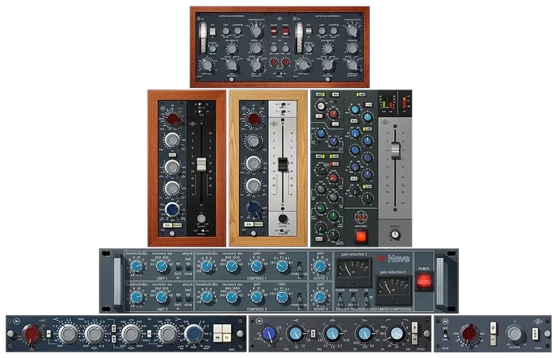558x358 pixels.
Task: Adjust Compress 1 gain knob
Action: [x=256, y=266]
